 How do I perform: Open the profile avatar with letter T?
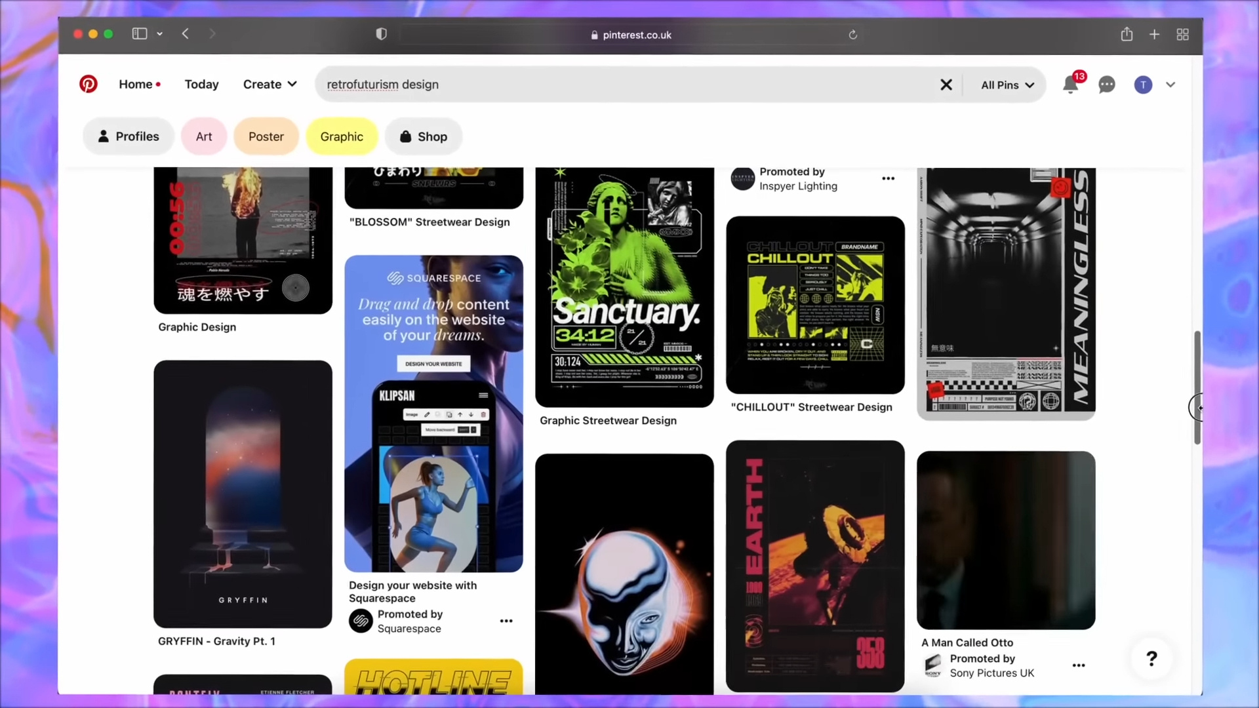click(1143, 85)
